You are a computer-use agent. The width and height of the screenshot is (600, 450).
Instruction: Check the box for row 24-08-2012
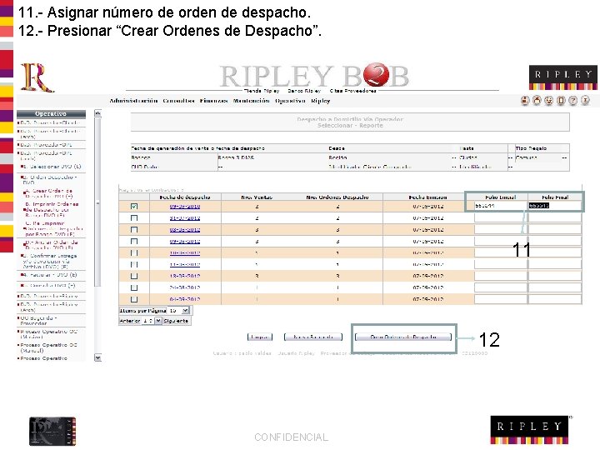click(x=134, y=287)
